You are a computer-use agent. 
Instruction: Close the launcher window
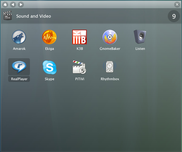point(177,5)
